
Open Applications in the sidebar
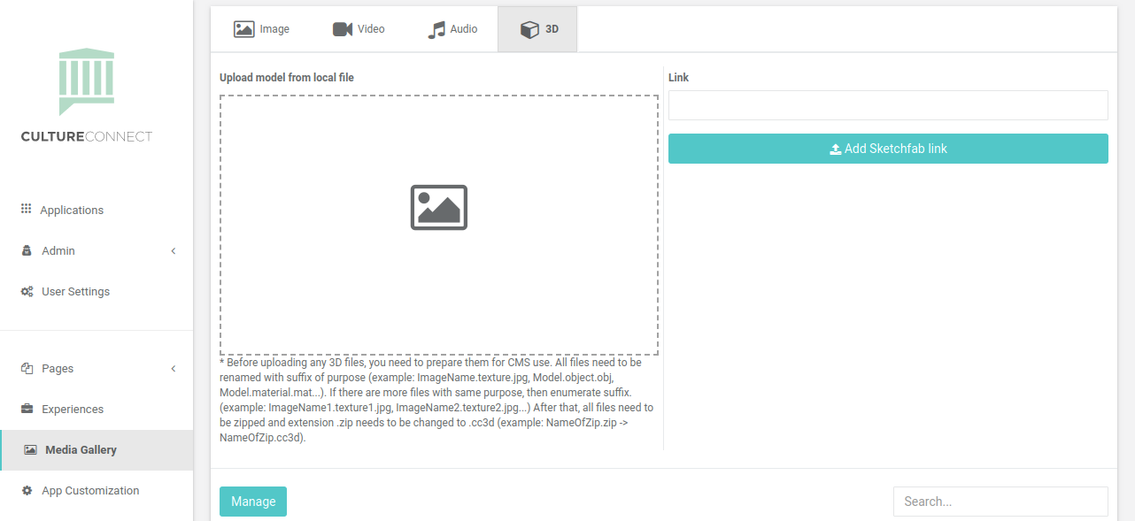(x=97, y=210)
